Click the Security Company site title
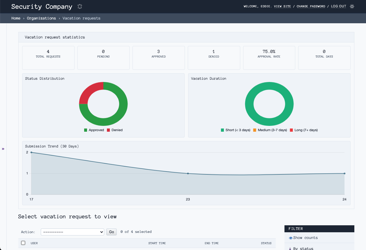 click(42, 6)
